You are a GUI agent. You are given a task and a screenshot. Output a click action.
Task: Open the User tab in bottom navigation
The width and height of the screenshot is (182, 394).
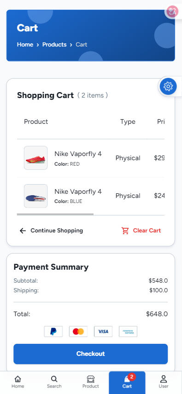[x=164, y=382]
